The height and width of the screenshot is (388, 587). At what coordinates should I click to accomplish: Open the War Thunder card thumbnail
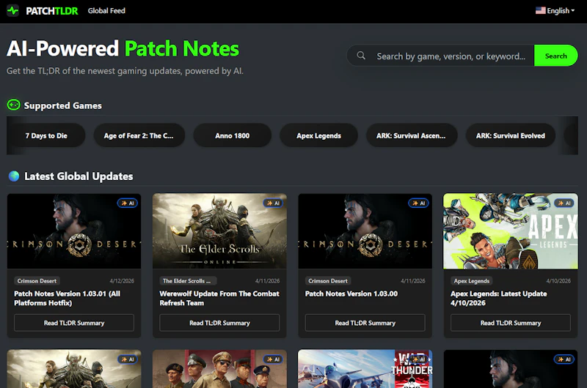[365, 368]
